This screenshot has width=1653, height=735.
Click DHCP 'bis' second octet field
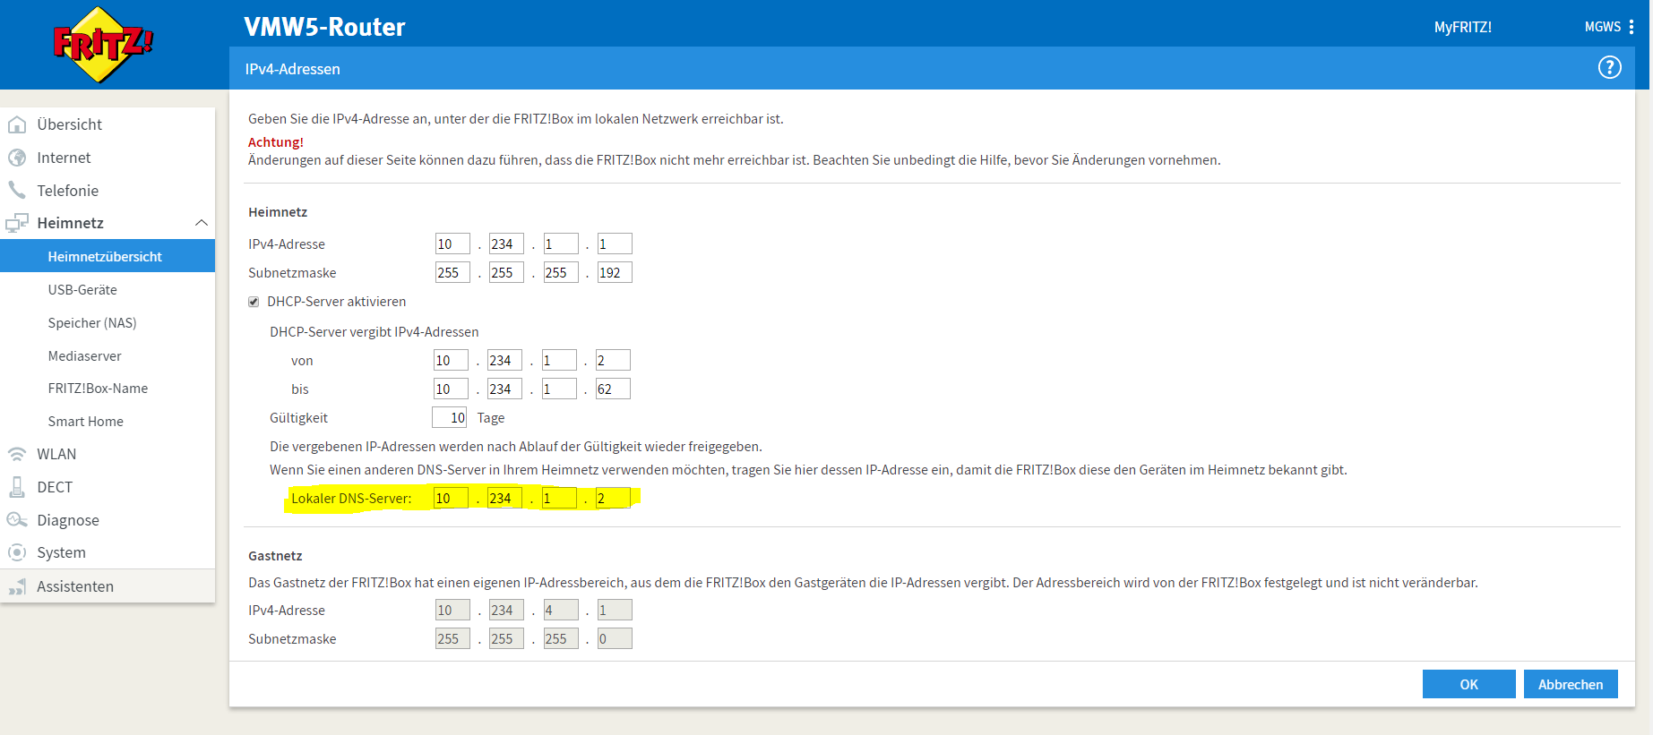point(504,389)
